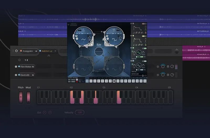Select the Instrmnt Lyr tab
The width and height of the screenshot is (210, 138).
[x=48, y=51]
